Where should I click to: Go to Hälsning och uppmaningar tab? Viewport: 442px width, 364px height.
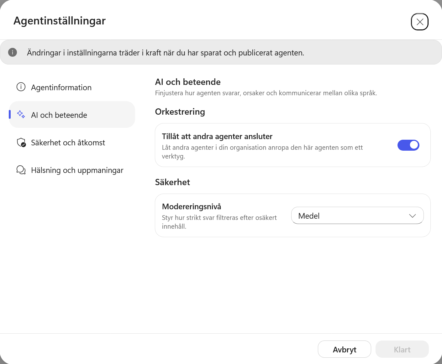[x=72, y=170]
